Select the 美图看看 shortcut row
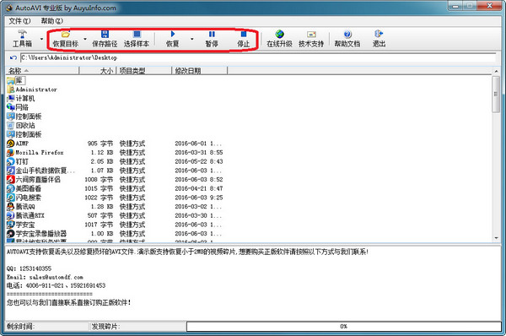The height and width of the screenshot is (336, 506). coord(115,188)
